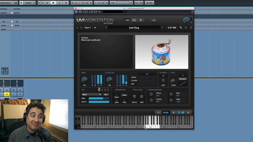Toggle the LFO Sync button

[106, 95]
